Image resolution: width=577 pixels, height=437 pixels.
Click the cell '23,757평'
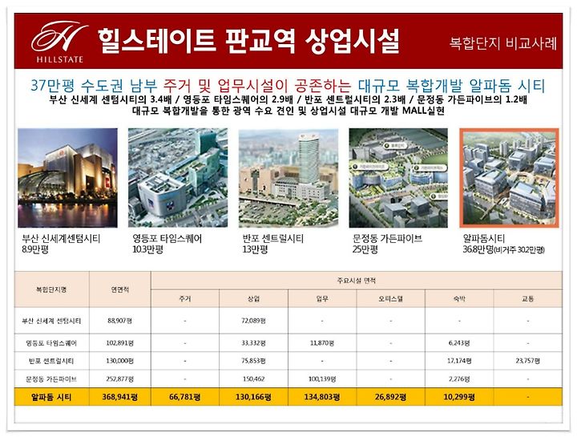coord(527,361)
